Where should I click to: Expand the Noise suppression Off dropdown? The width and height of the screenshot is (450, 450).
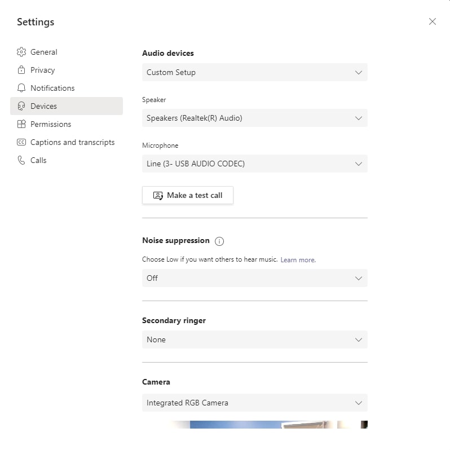[254, 278]
